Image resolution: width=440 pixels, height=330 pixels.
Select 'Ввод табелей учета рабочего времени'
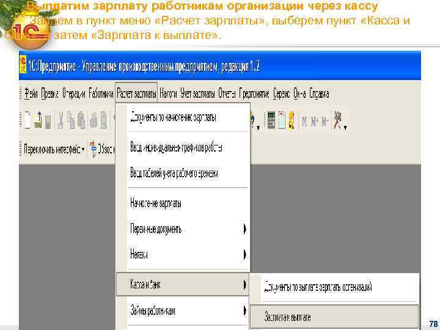click(182, 173)
